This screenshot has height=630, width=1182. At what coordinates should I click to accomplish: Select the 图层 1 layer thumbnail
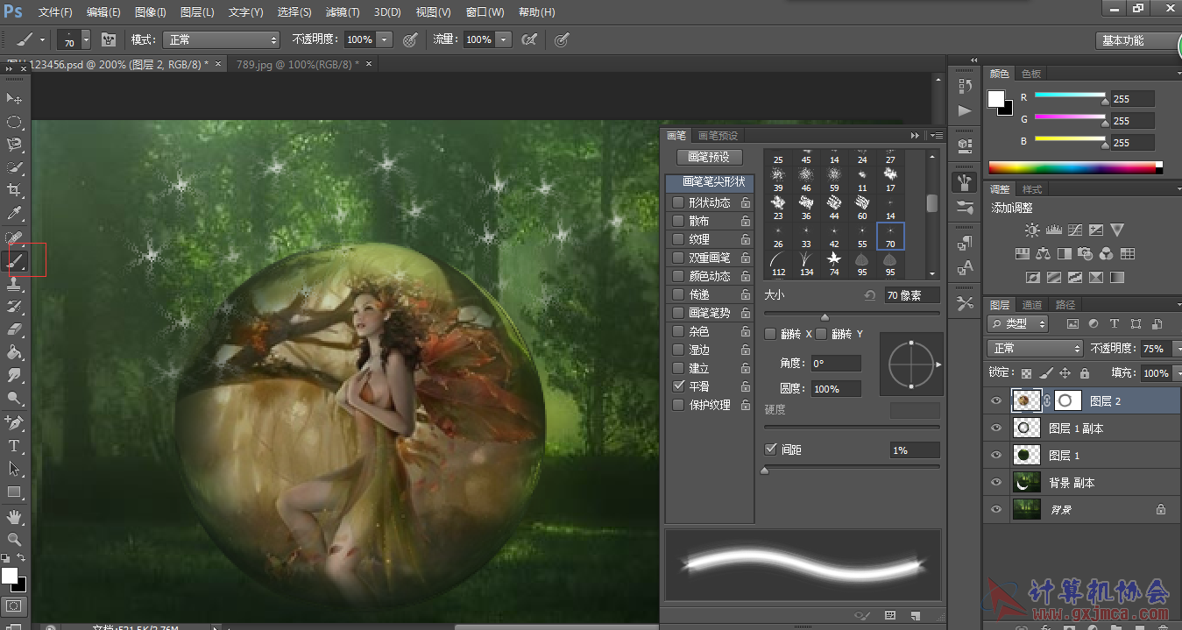click(1026, 456)
